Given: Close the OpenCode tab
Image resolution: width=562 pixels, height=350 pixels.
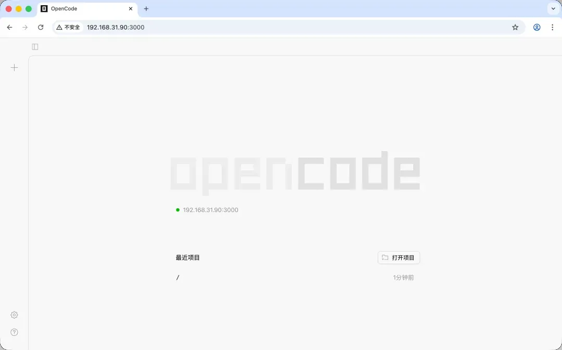Looking at the screenshot, I should 131,9.
